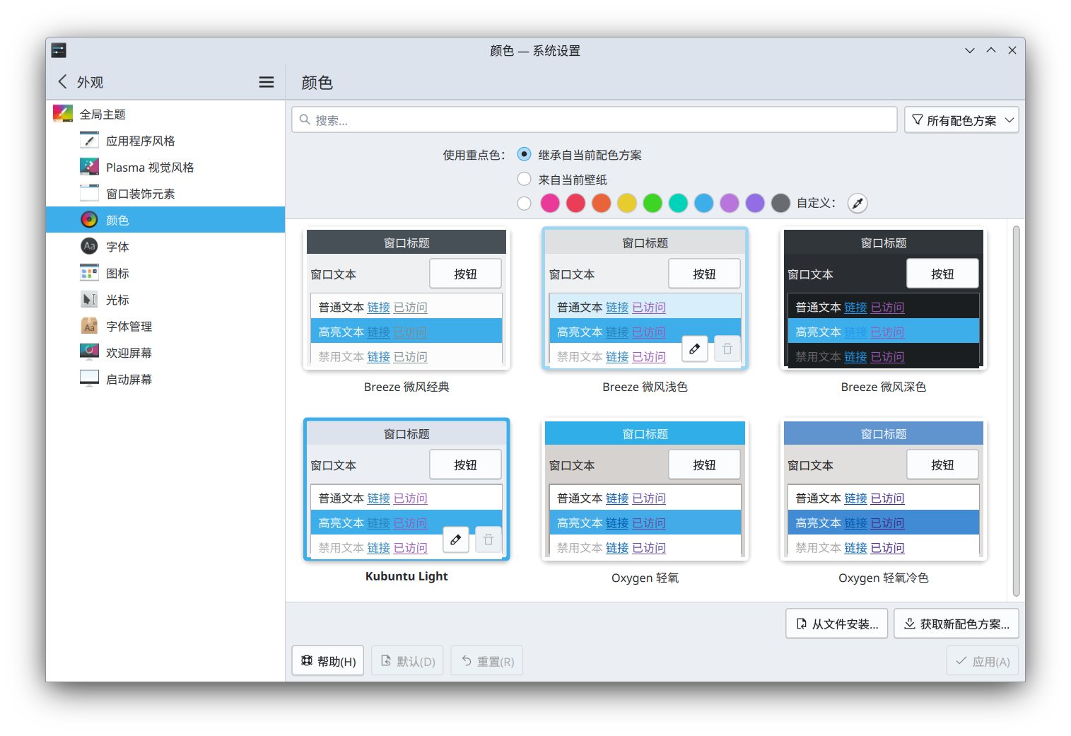Choose the orange accent color dot
1071x736 pixels.
click(602, 204)
